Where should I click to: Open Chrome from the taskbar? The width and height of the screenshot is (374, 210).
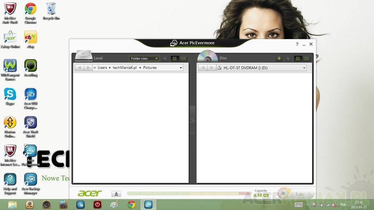tap(131, 205)
